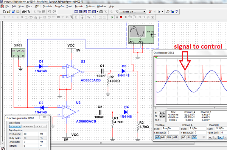
Task: Set Channel B coupling to DC
Action: (x=221, y=138)
